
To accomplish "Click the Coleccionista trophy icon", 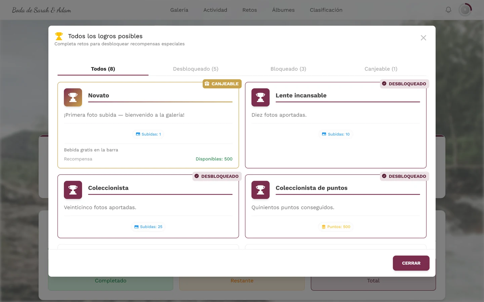I will (73, 190).
